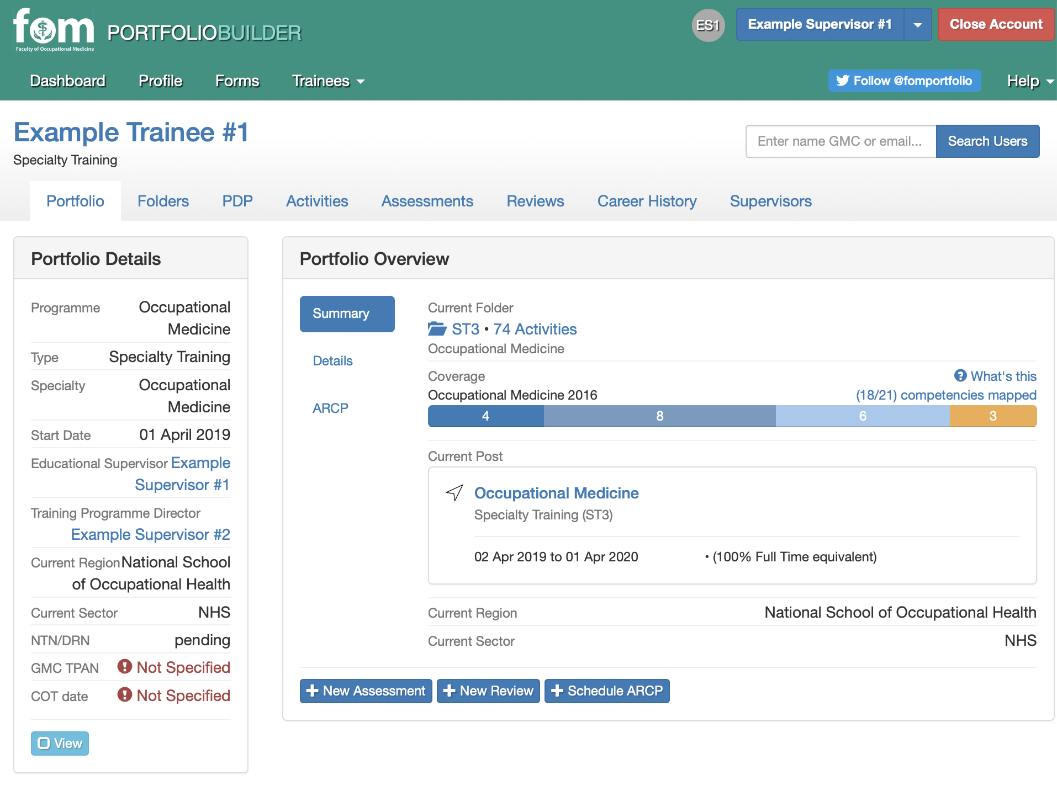The width and height of the screenshot is (1057, 786).
Task: Click the plus icon on New Assessment
Action: 313,691
